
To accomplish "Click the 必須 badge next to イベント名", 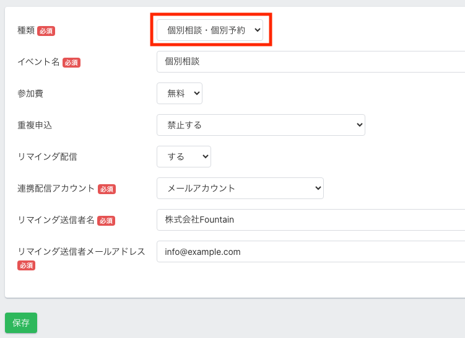I will coord(71,63).
